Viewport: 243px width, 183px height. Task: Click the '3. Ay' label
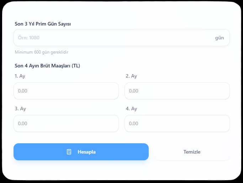(x=20, y=109)
